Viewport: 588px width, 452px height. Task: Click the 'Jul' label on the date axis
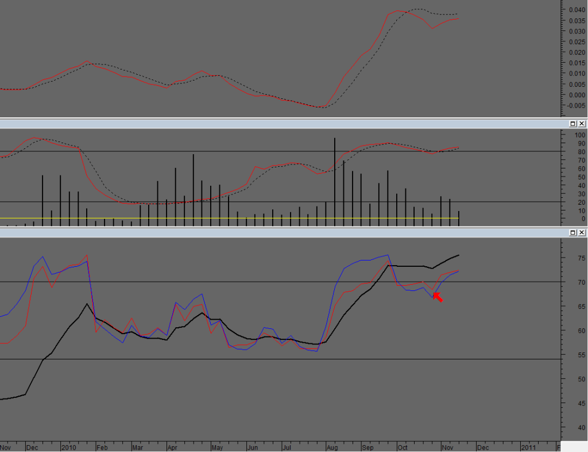pos(287,447)
